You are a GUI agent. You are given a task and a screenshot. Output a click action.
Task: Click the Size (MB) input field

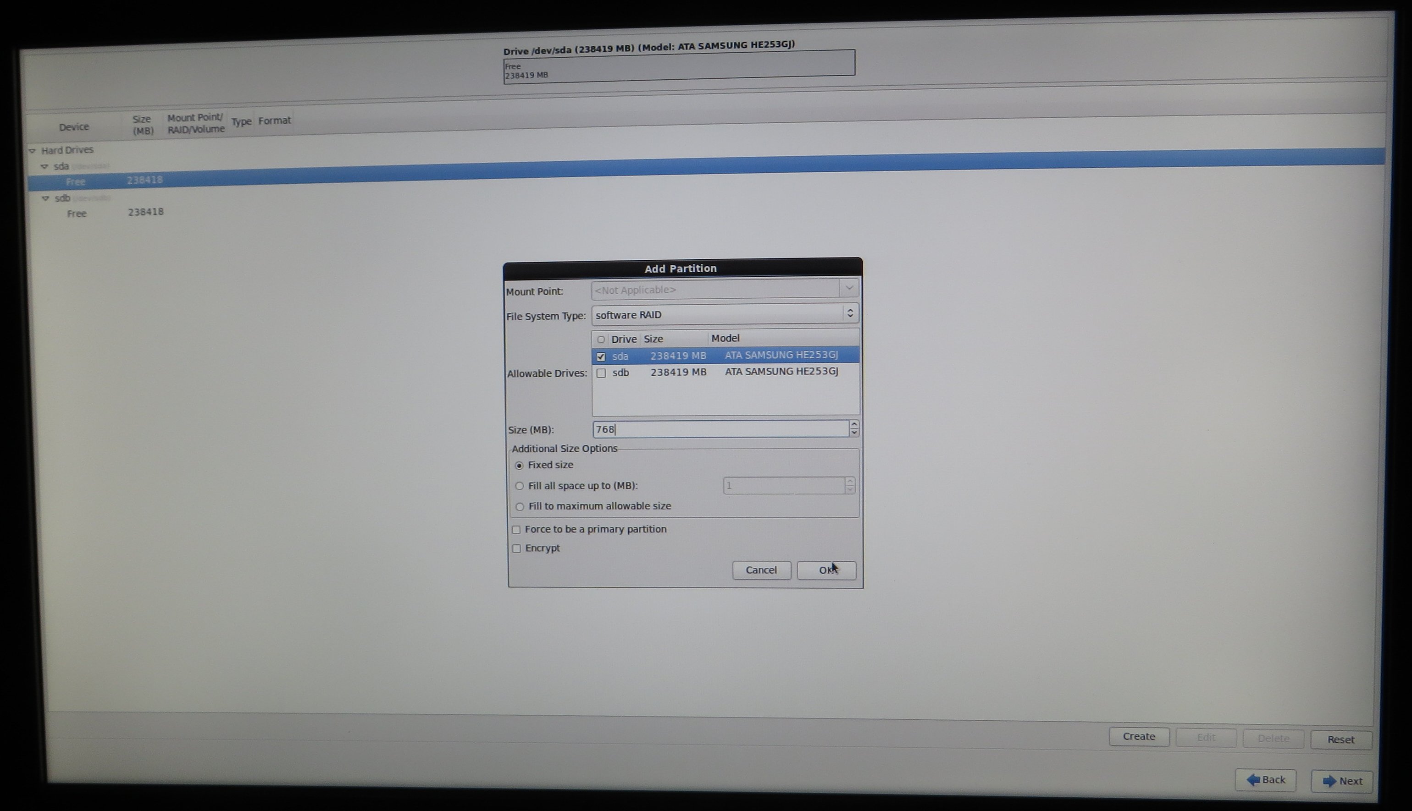719,429
